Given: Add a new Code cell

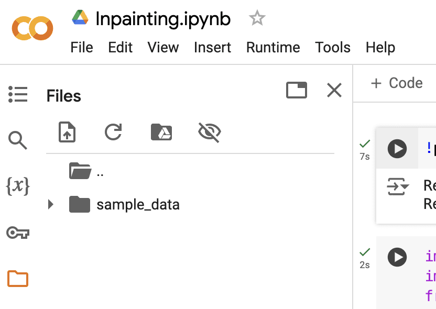Looking at the screenshot, I should click(x=397, y=83).
